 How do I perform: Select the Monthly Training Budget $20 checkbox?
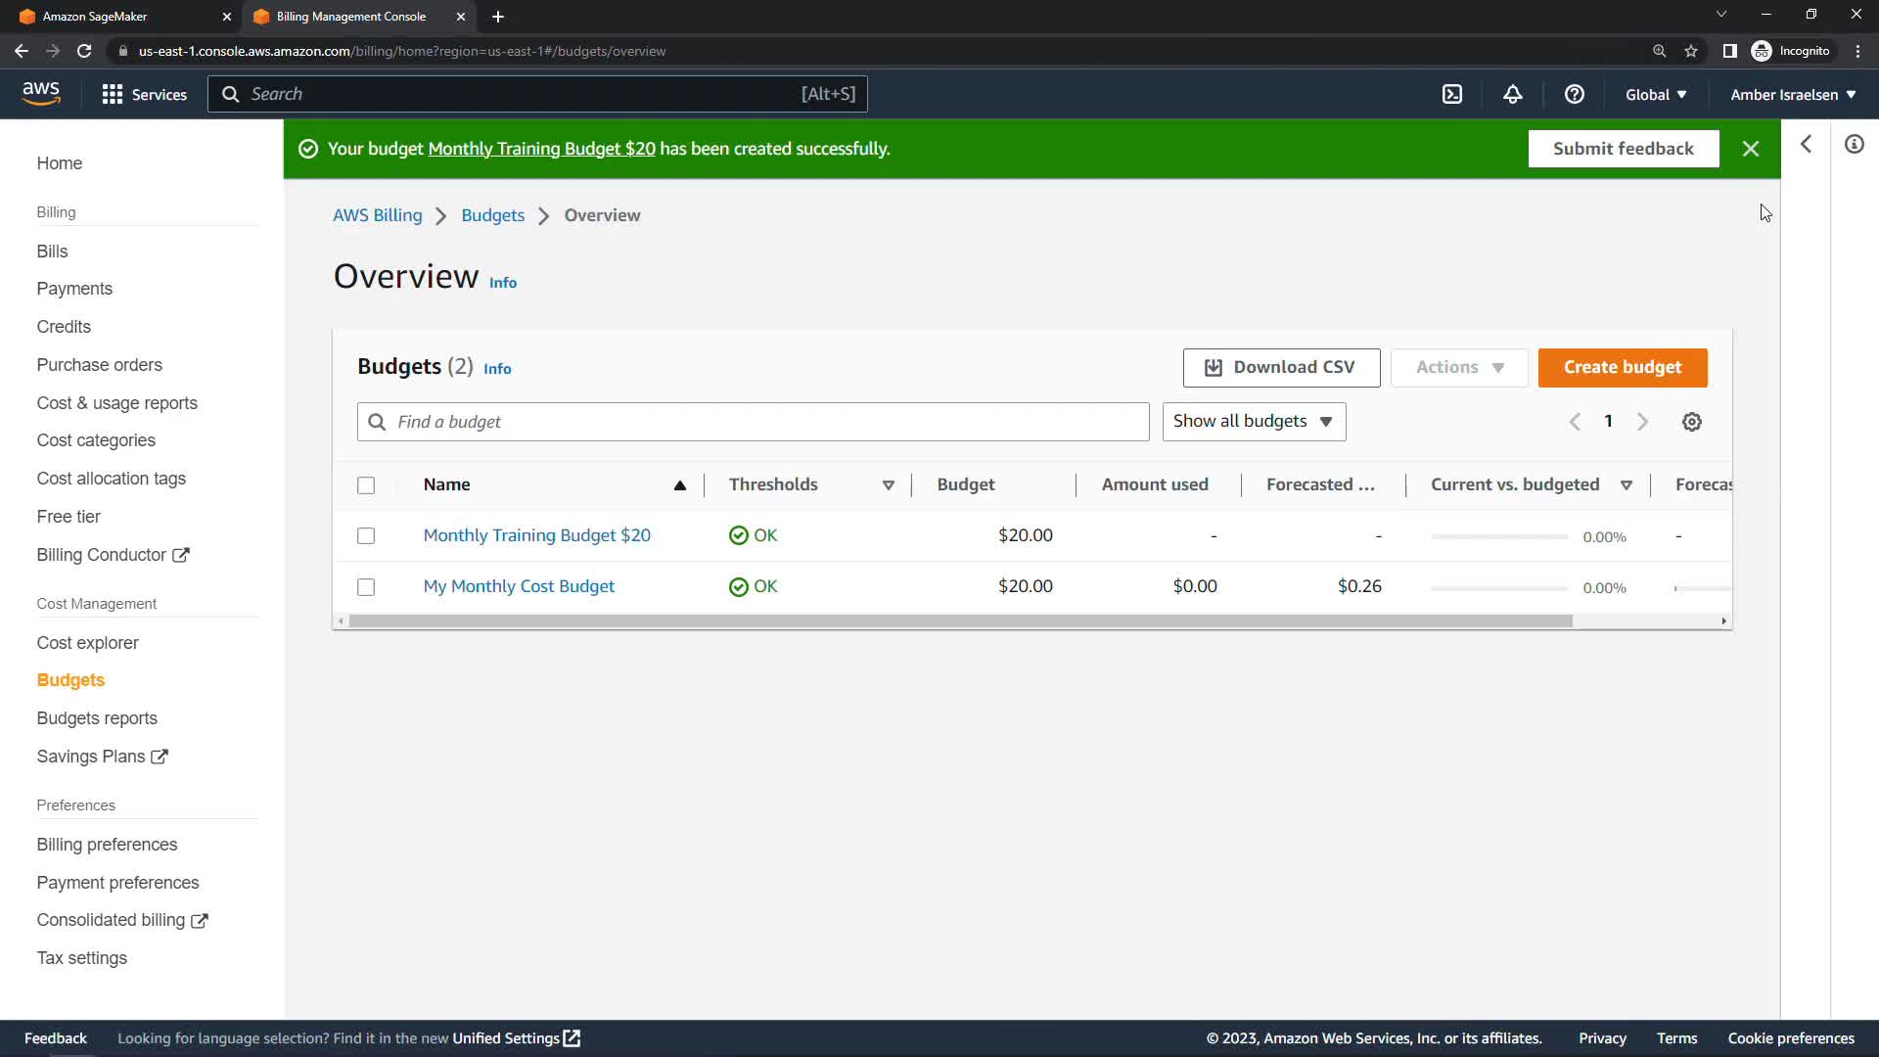coord(366,536)
